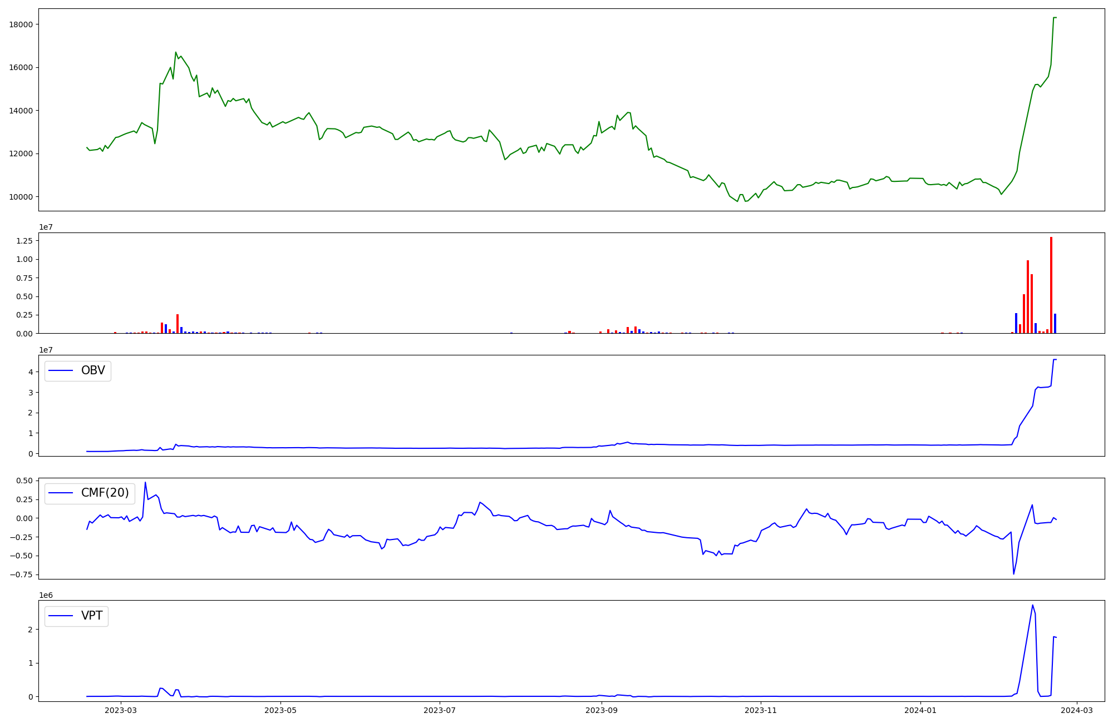Click the 1.25 volume axis tick label
The image size is (1113, 723).
(x=24, y=241)
